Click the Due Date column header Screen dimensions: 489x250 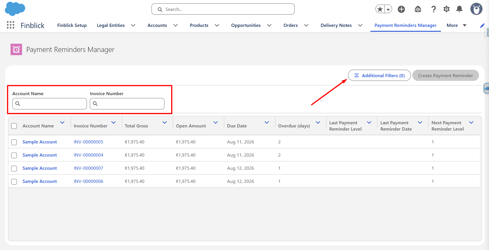tap(237, 126)
